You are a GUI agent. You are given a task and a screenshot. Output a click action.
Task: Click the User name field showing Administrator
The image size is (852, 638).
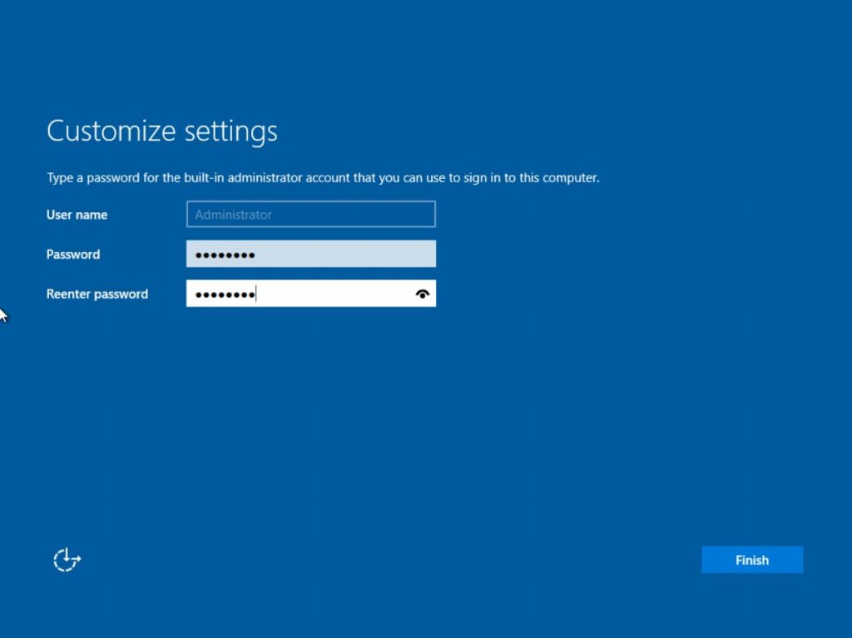[x=310, y=214]
